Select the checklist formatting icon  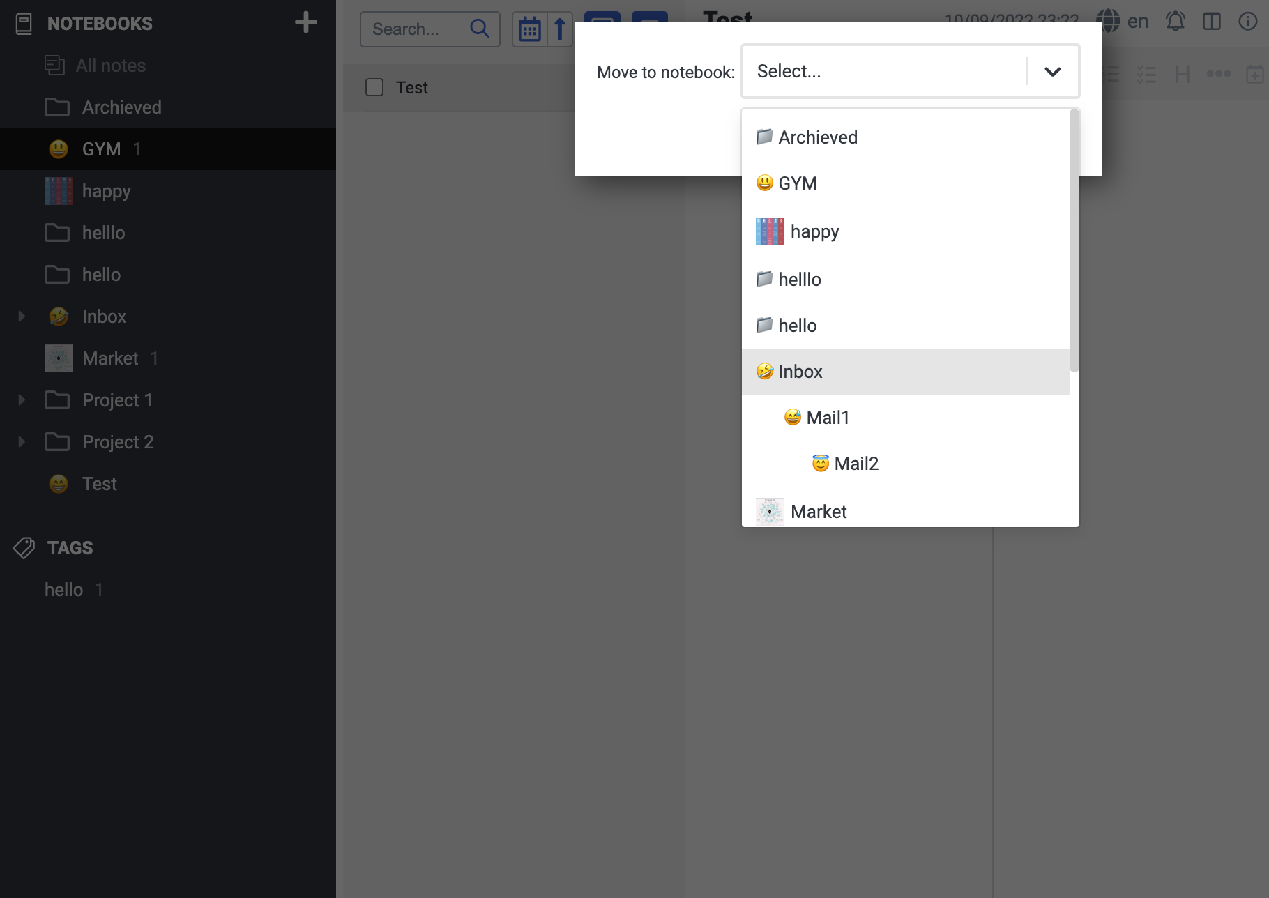click(x=1146, y=74)
